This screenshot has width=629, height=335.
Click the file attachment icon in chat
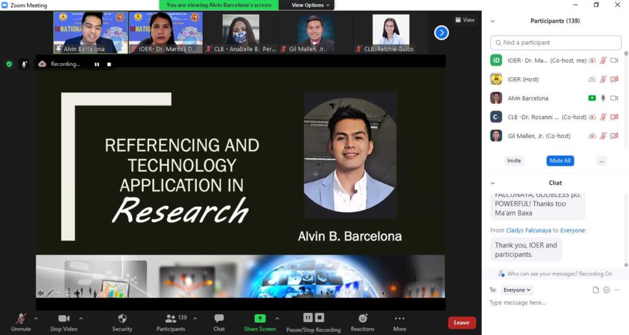(x=595, y=290)
